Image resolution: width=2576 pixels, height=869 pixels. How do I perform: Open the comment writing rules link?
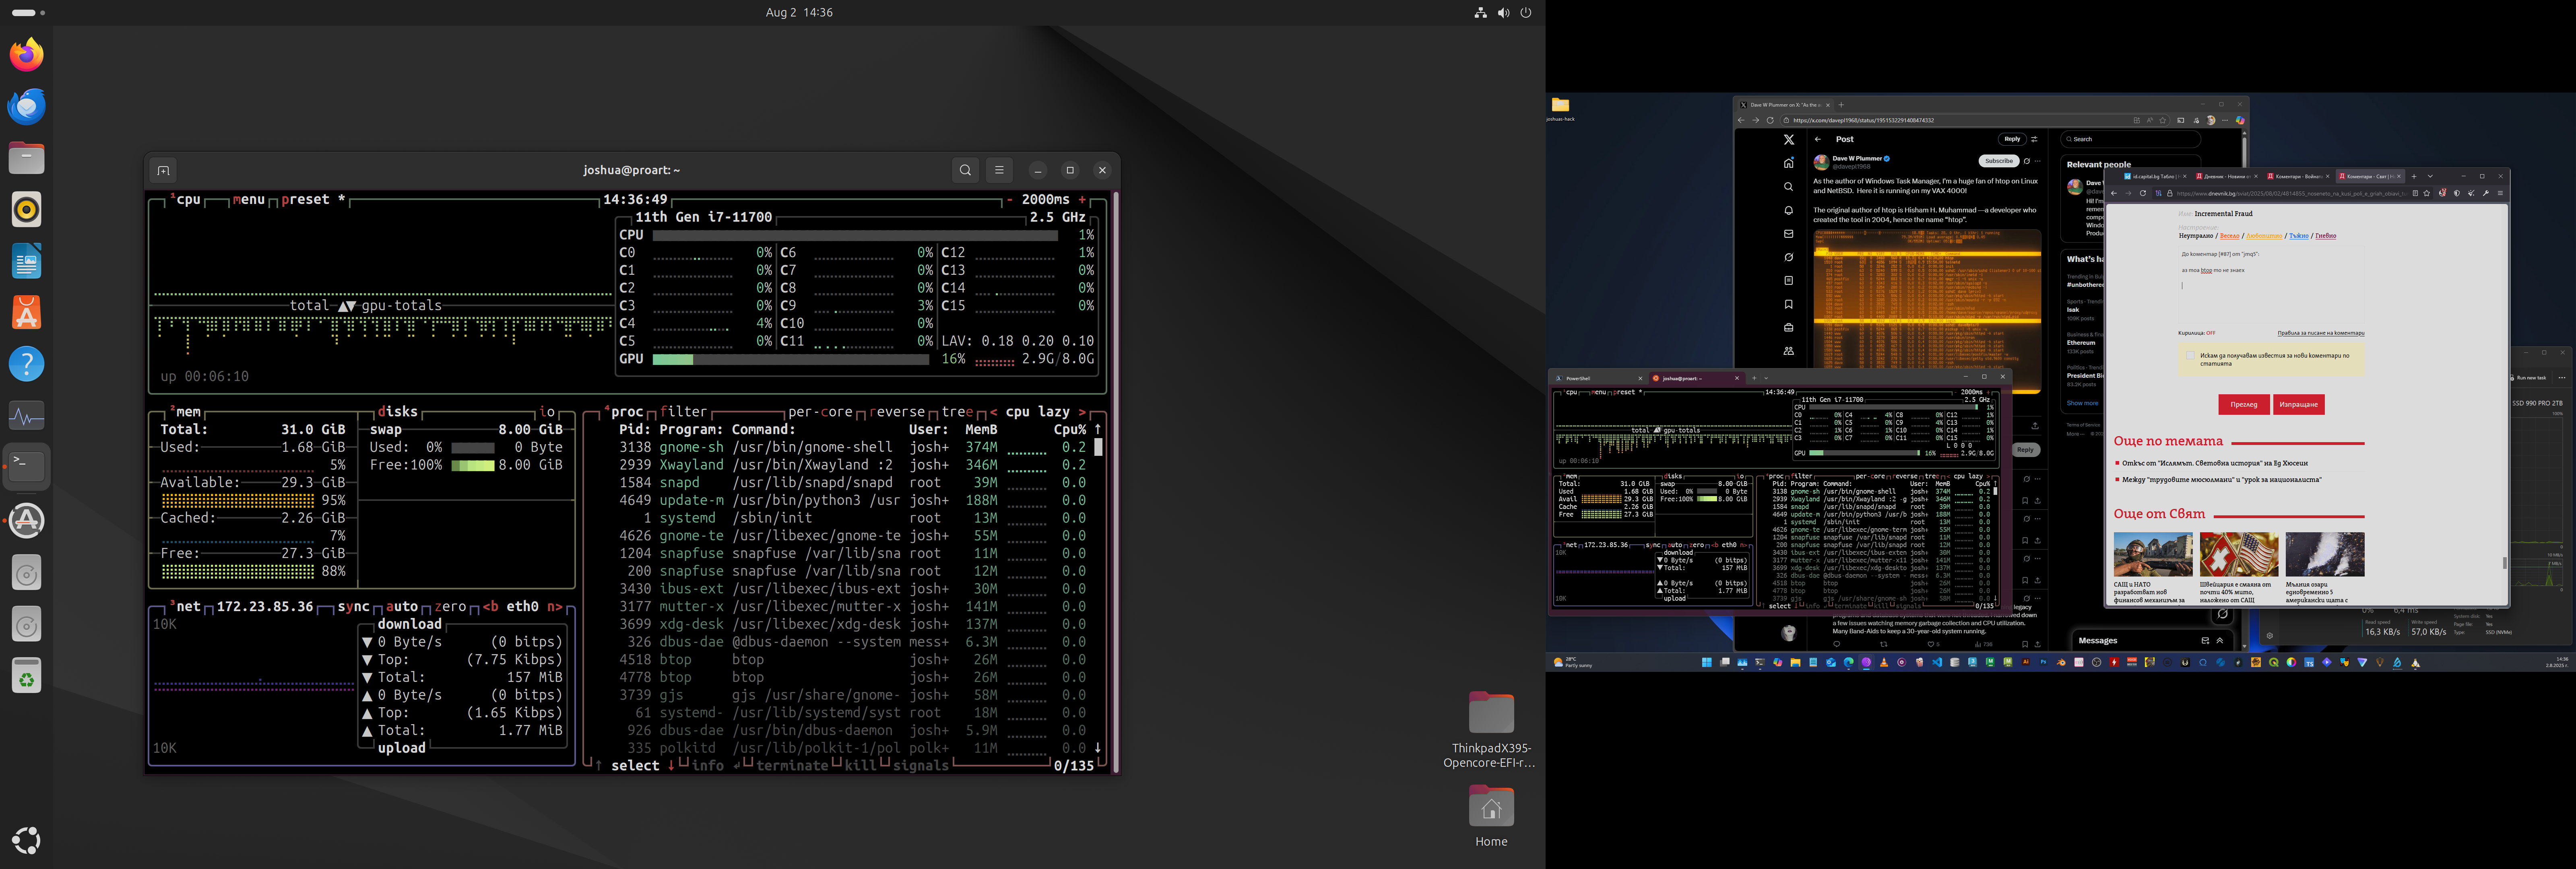click(2320, 333)
